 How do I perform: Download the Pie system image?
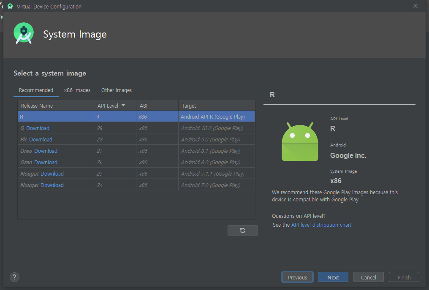click(x=41, y=140)
